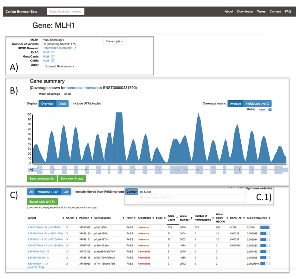This screenshot has height=279, width=299.
Task: Click the CanVar Browser Beta brand link
Action: (x=21, y=11)
